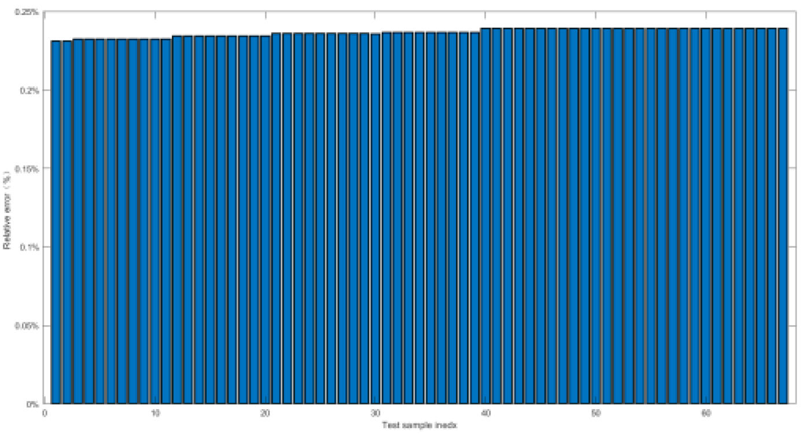Viewport: 806px width, 434px height.
Task: Click the x-axis tick label 30
Action: (376, 414)
